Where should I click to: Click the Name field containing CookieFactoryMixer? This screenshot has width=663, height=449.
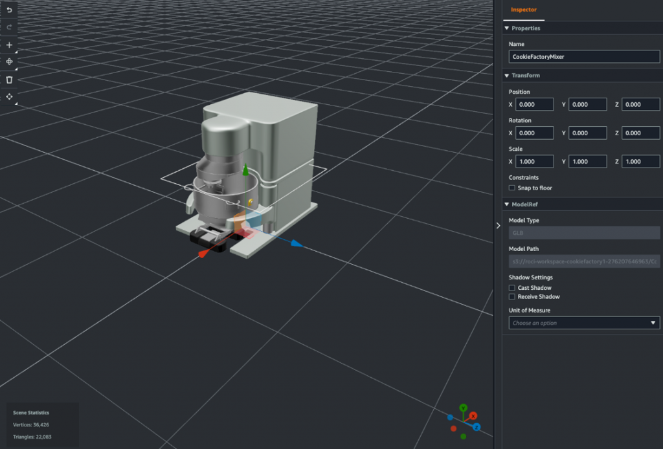pyautogui.click(x=584, y=56)
